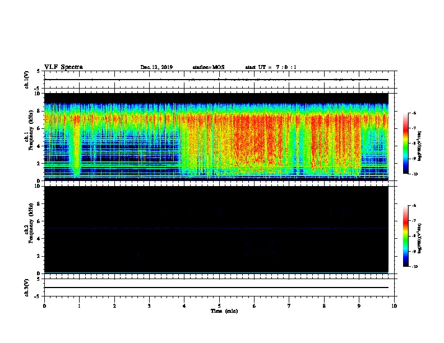
Task: Click the 'Time (min)' x-axis label
Action: pyautogui.click(x=224, y=311)
